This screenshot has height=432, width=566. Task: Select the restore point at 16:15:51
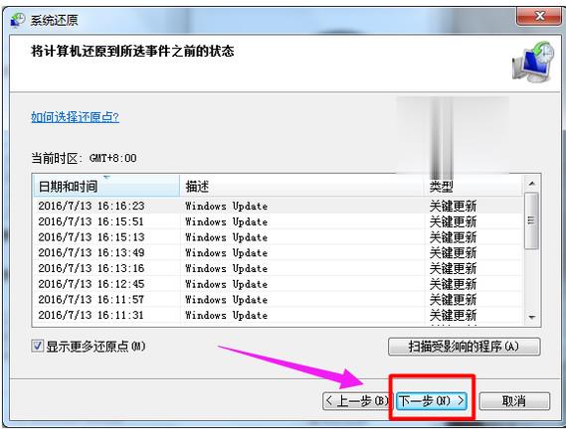pos(278,221)
